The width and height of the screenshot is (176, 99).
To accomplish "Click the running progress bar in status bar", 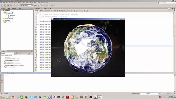I will (149, 94).
